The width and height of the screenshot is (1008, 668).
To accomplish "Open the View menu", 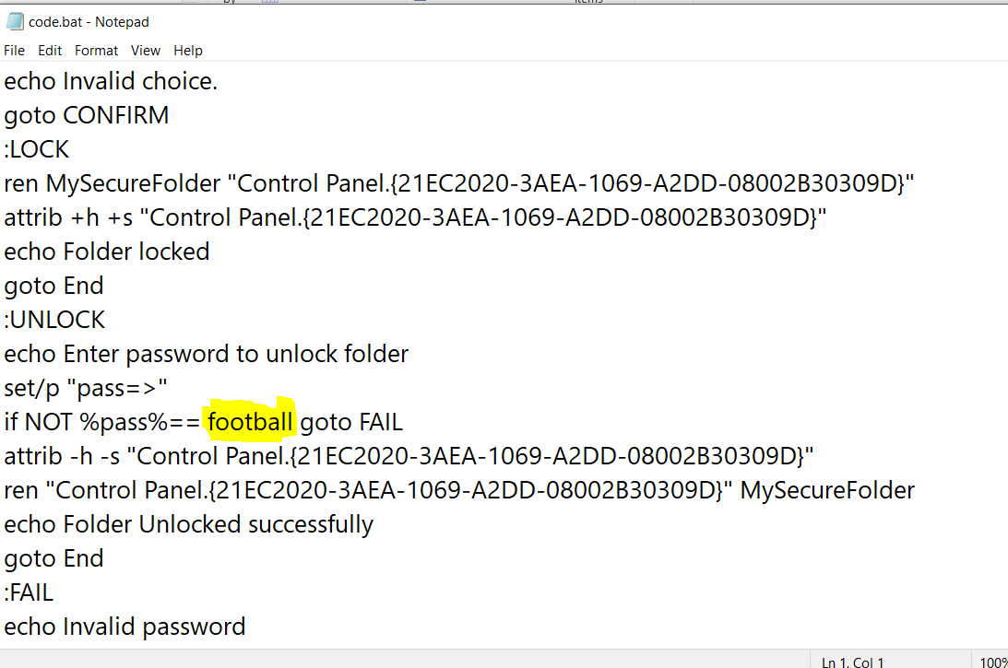I will pos(146,50).
